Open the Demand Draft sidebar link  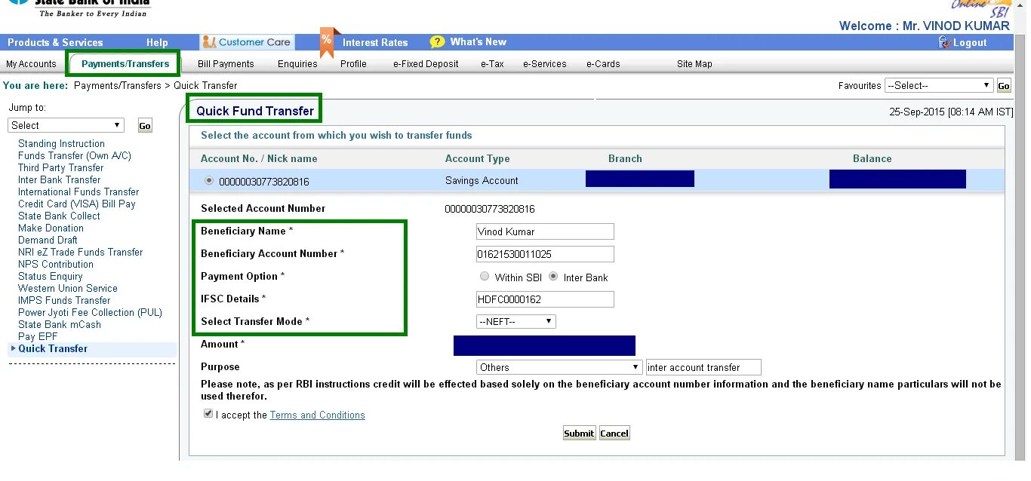[48, 240]
